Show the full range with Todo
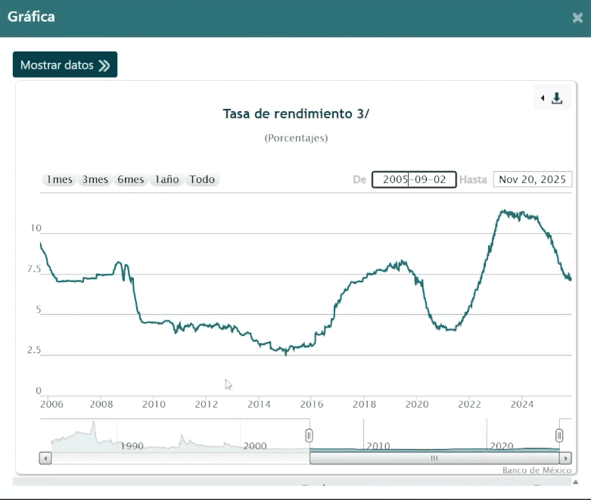Screen dimensions: 591x500 point(202,179)
